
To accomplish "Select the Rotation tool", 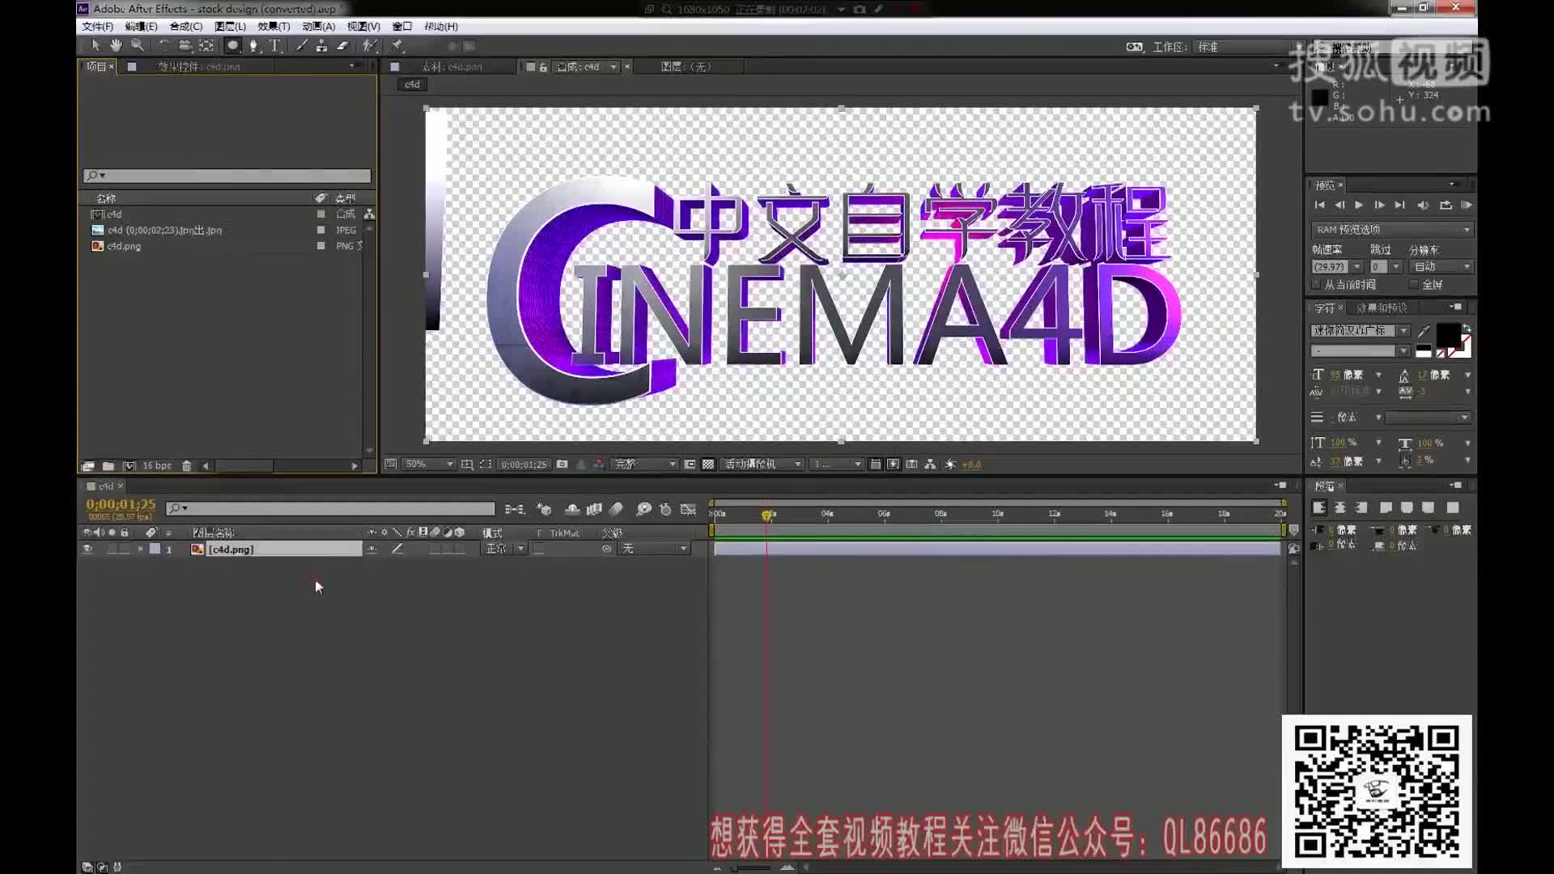I will point(163,46).
